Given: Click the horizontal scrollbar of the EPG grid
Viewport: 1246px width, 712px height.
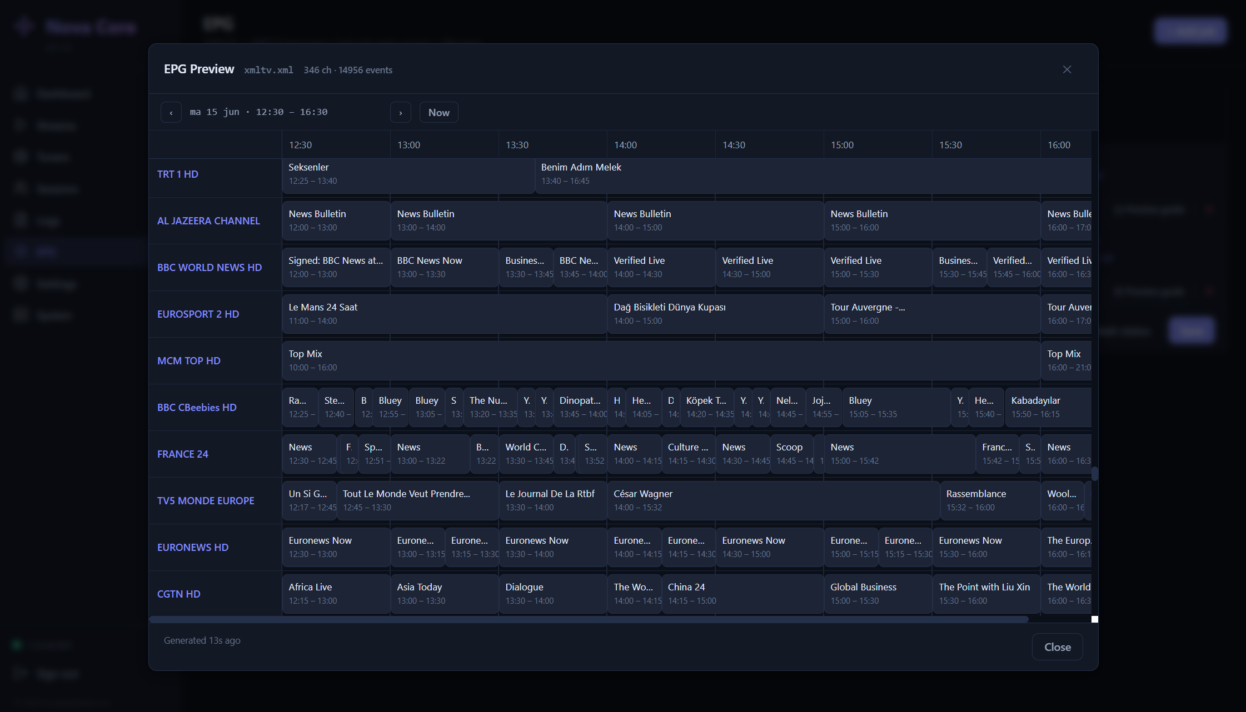Looking at the screenshot, I should click(589, 619).
